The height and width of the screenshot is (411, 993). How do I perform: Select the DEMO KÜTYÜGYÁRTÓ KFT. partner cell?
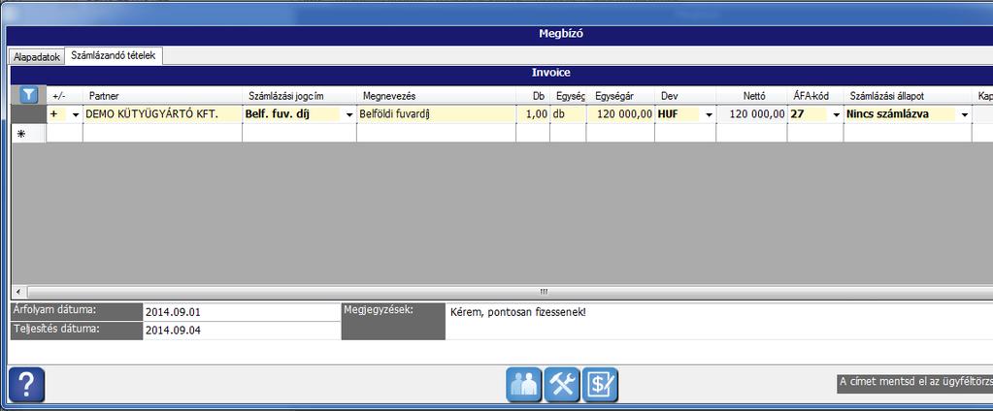[162, 114]
